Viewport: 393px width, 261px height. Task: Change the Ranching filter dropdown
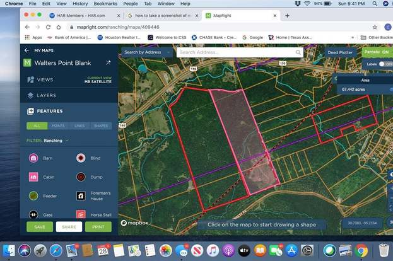point(56,141)
